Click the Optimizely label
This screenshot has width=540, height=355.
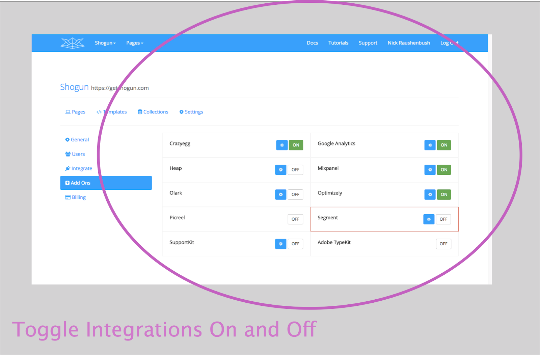pyautogui.click(x=330, y=193)
